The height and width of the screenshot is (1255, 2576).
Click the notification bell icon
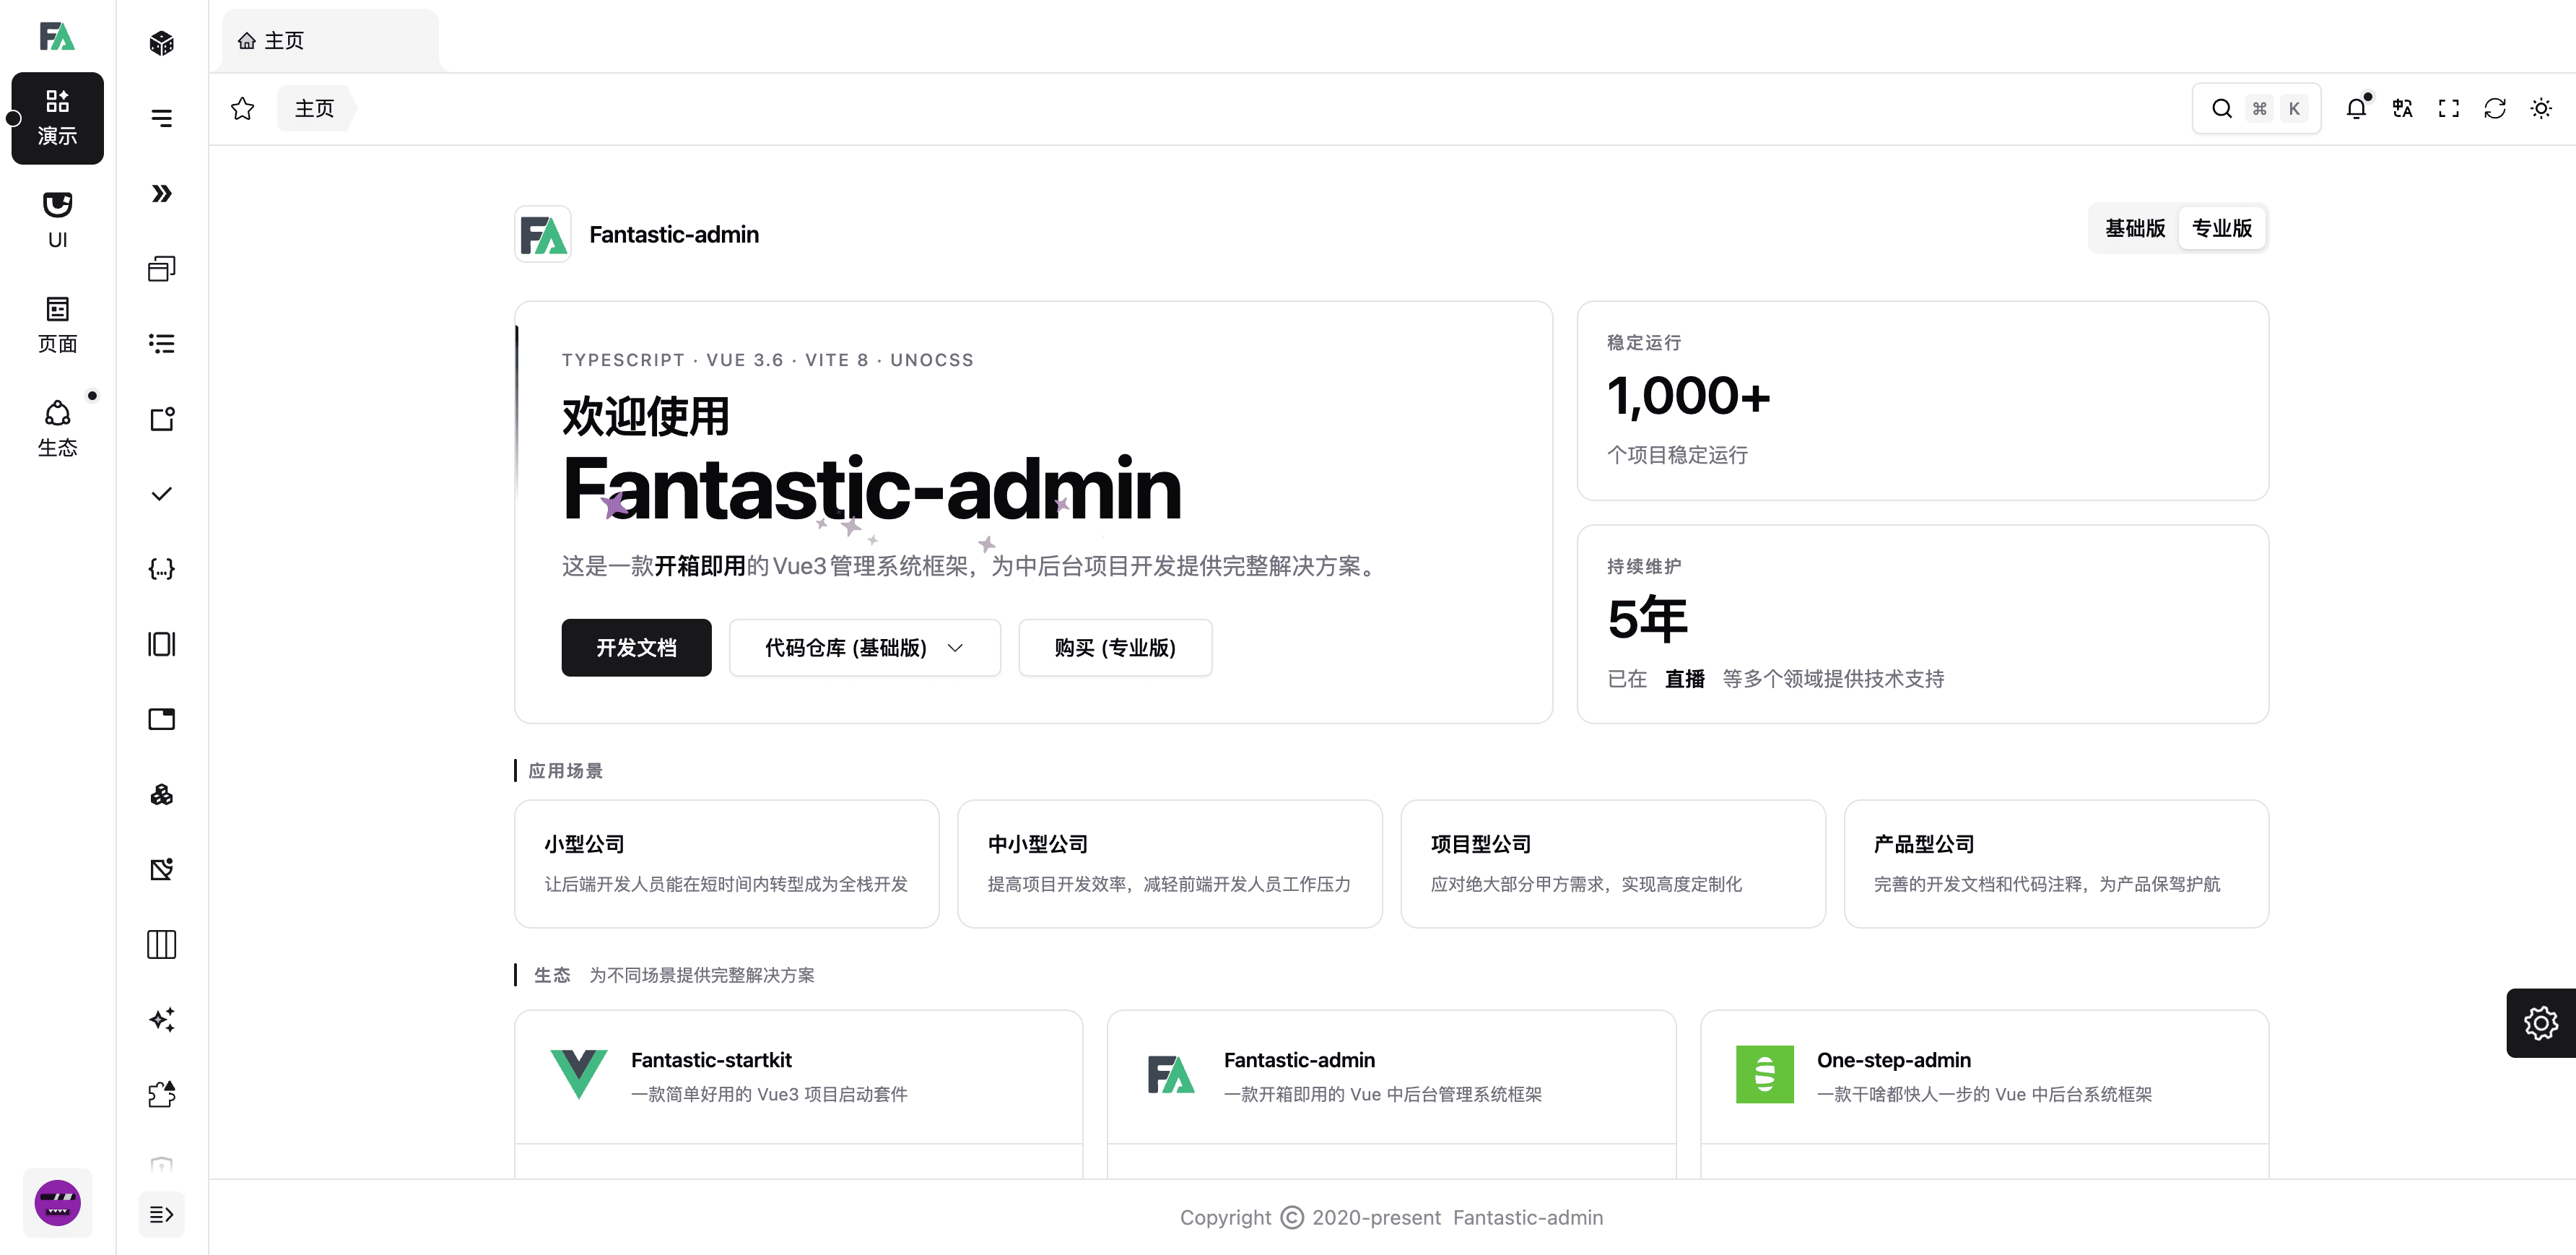(2355, 109)
